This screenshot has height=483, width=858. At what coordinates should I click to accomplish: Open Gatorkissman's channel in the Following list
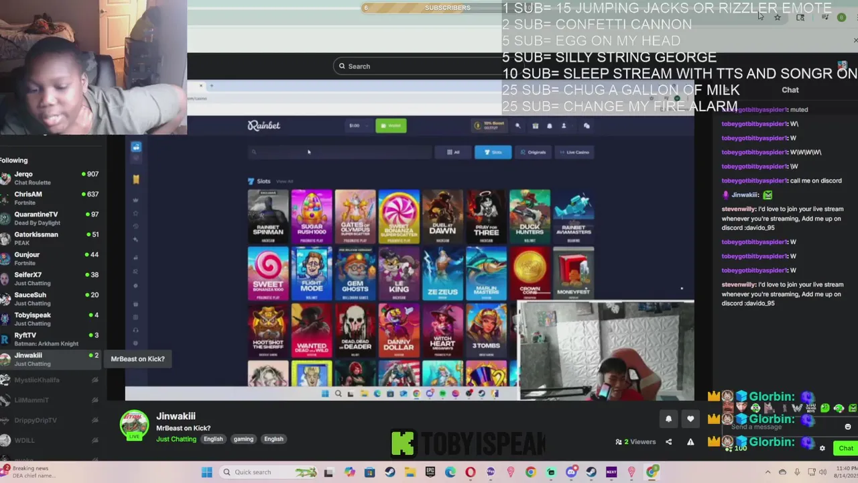coord(50,238)
